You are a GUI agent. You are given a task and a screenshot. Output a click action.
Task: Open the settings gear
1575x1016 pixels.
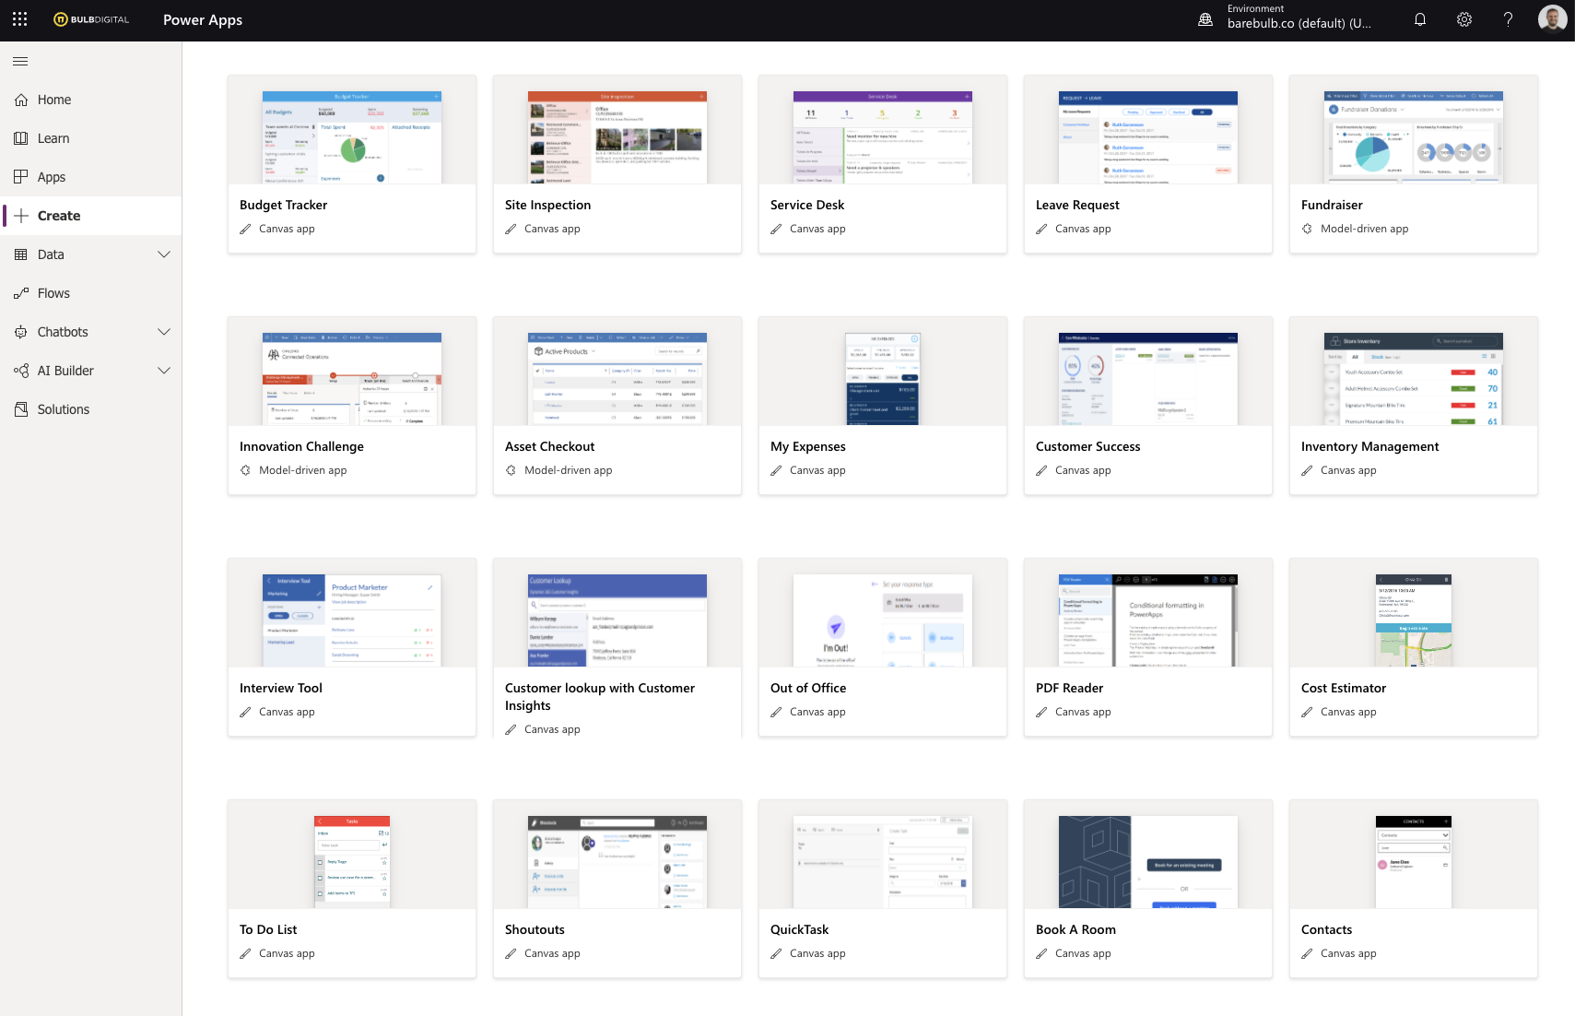tap(1464, 19)
